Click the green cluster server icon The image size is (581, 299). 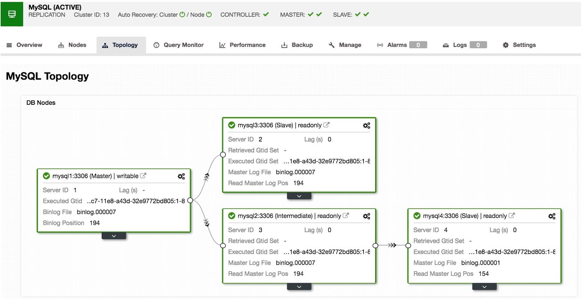12,14
